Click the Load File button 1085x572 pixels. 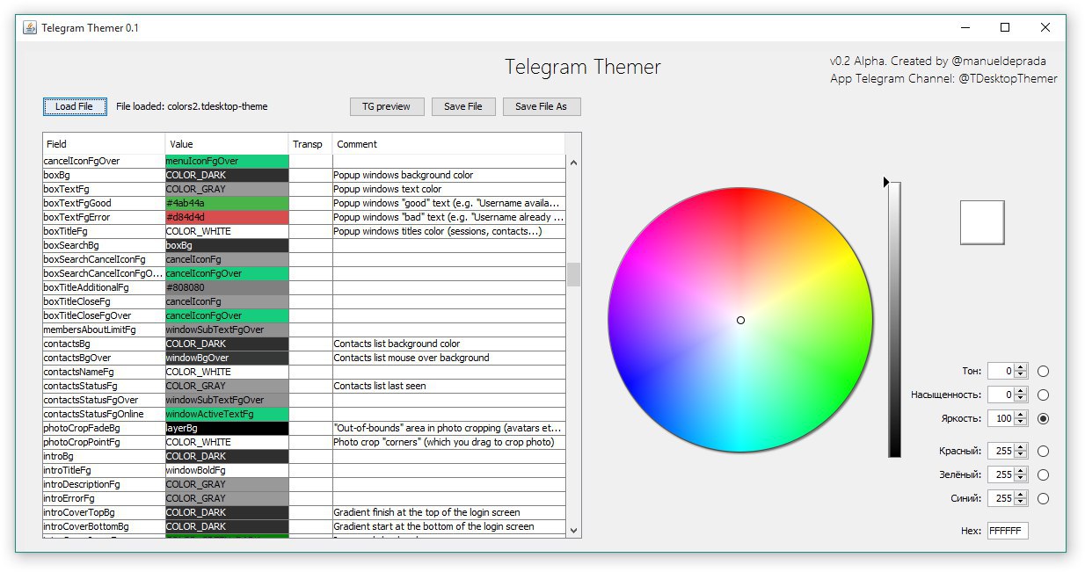click(75, 106)
